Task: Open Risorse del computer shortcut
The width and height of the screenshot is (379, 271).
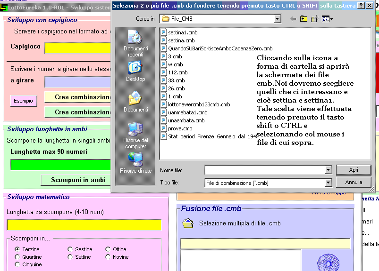Action: tap(135, 135)
